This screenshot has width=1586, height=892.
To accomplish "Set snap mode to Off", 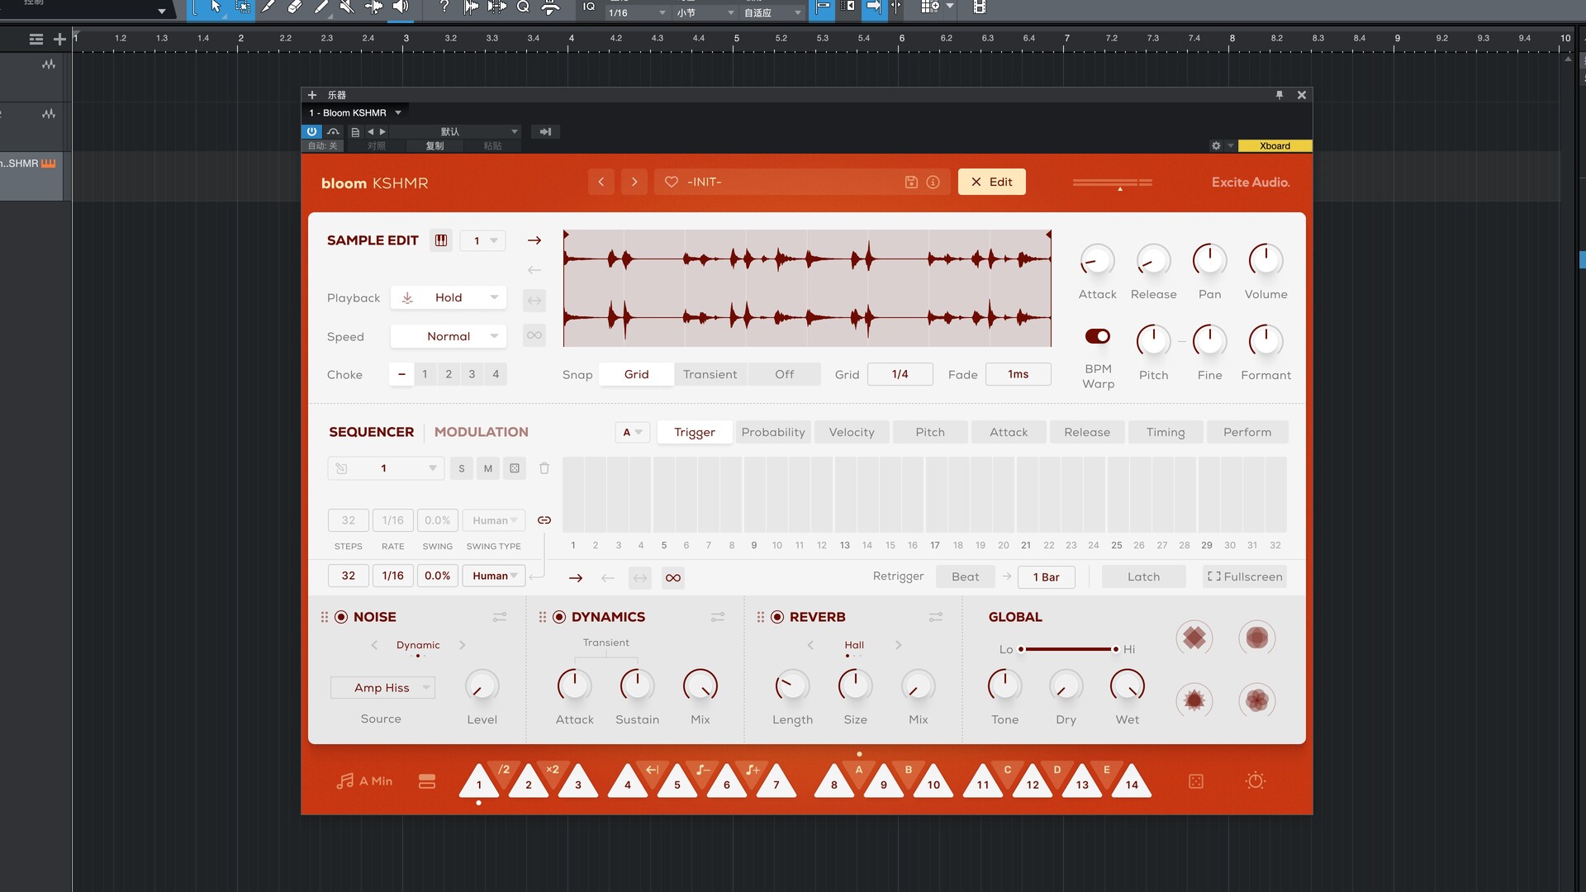I will coord(785,374).
